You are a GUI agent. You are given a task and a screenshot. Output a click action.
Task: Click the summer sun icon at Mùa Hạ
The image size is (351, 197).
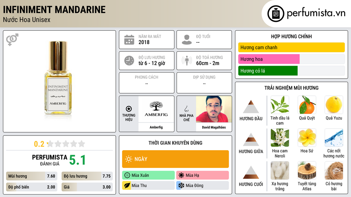coord(181,175)
